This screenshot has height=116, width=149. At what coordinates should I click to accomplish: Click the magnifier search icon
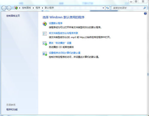click(x=145, y=8)
